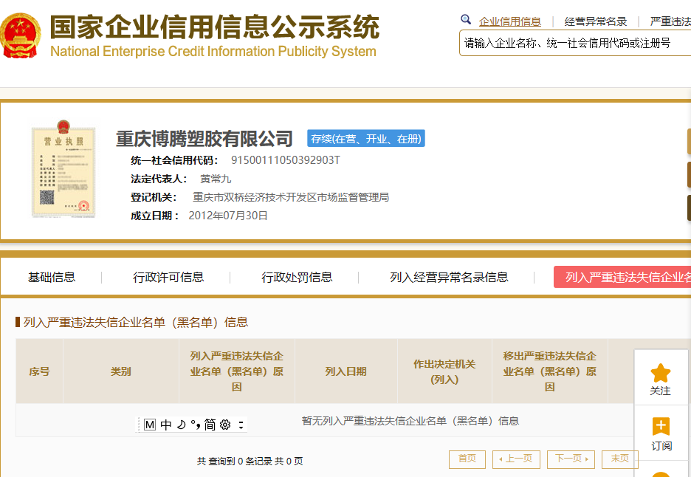Select the 严重违法 search category at top right

click(670, 21)
